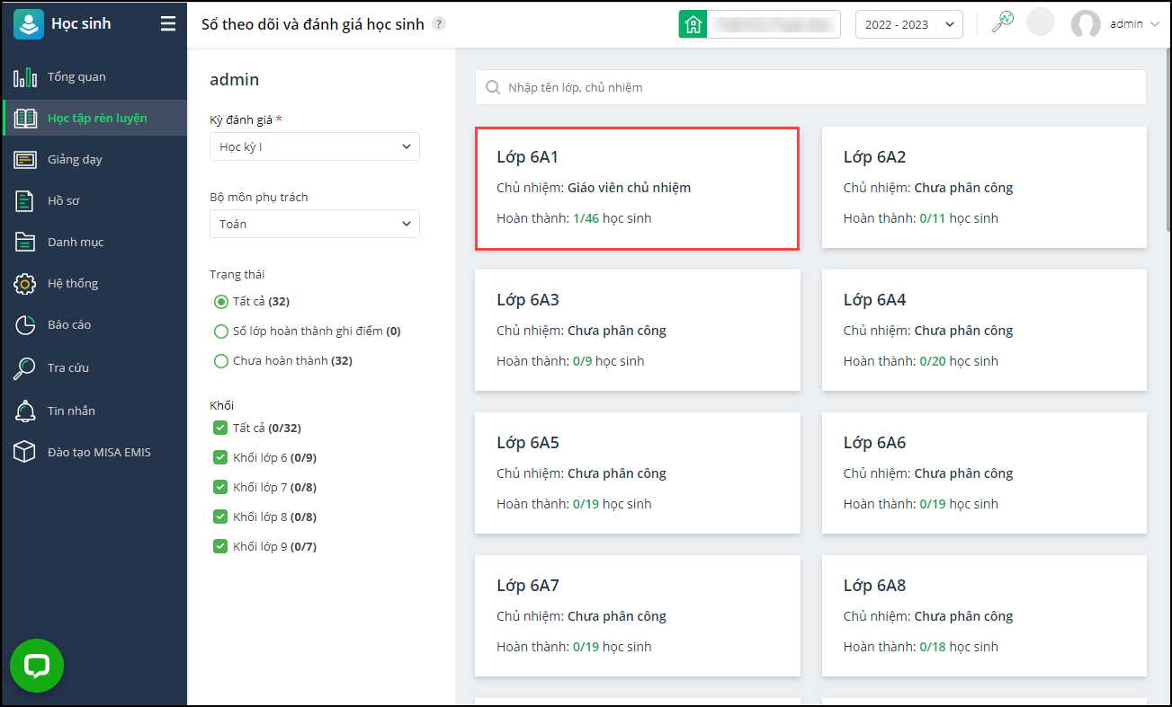Uncheck the Khối lớp 7 checkbox
The width and height of the screenshot is (1172, 707).
coord(220,488)
